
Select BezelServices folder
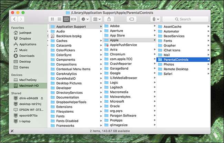point(183,36)
